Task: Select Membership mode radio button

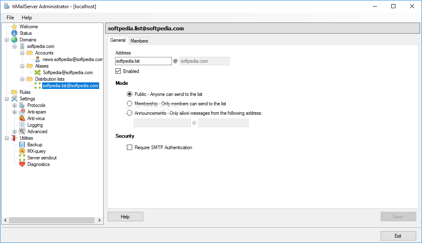Action: [x=129, y=104]
